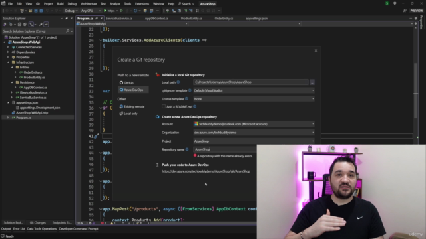The image size is (426, 239).
Task: Pin the Solution Explorer panel
Action: tap(67, 19)
